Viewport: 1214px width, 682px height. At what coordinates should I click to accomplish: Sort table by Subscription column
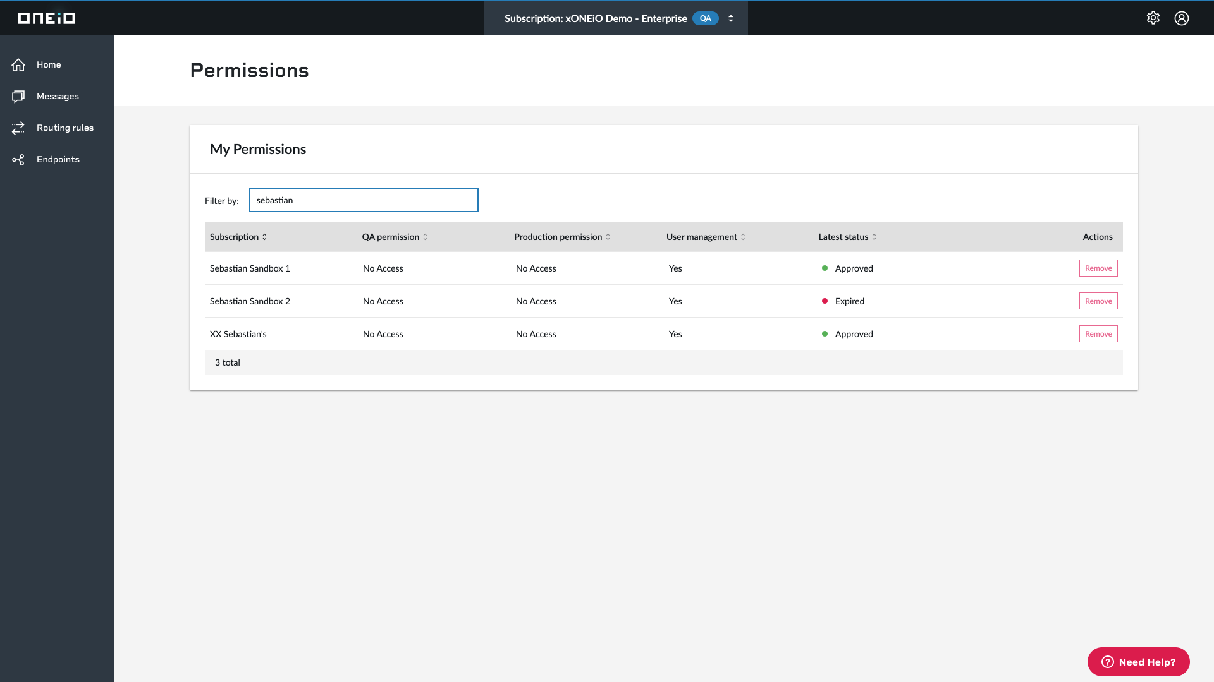point(238,237)
